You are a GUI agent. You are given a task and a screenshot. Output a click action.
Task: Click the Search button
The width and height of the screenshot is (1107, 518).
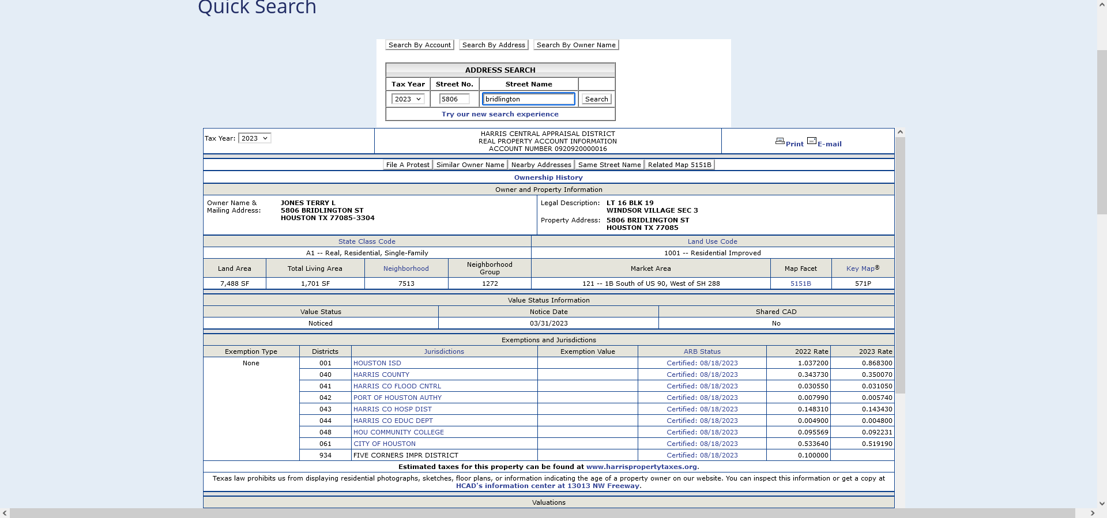point(596,99)
